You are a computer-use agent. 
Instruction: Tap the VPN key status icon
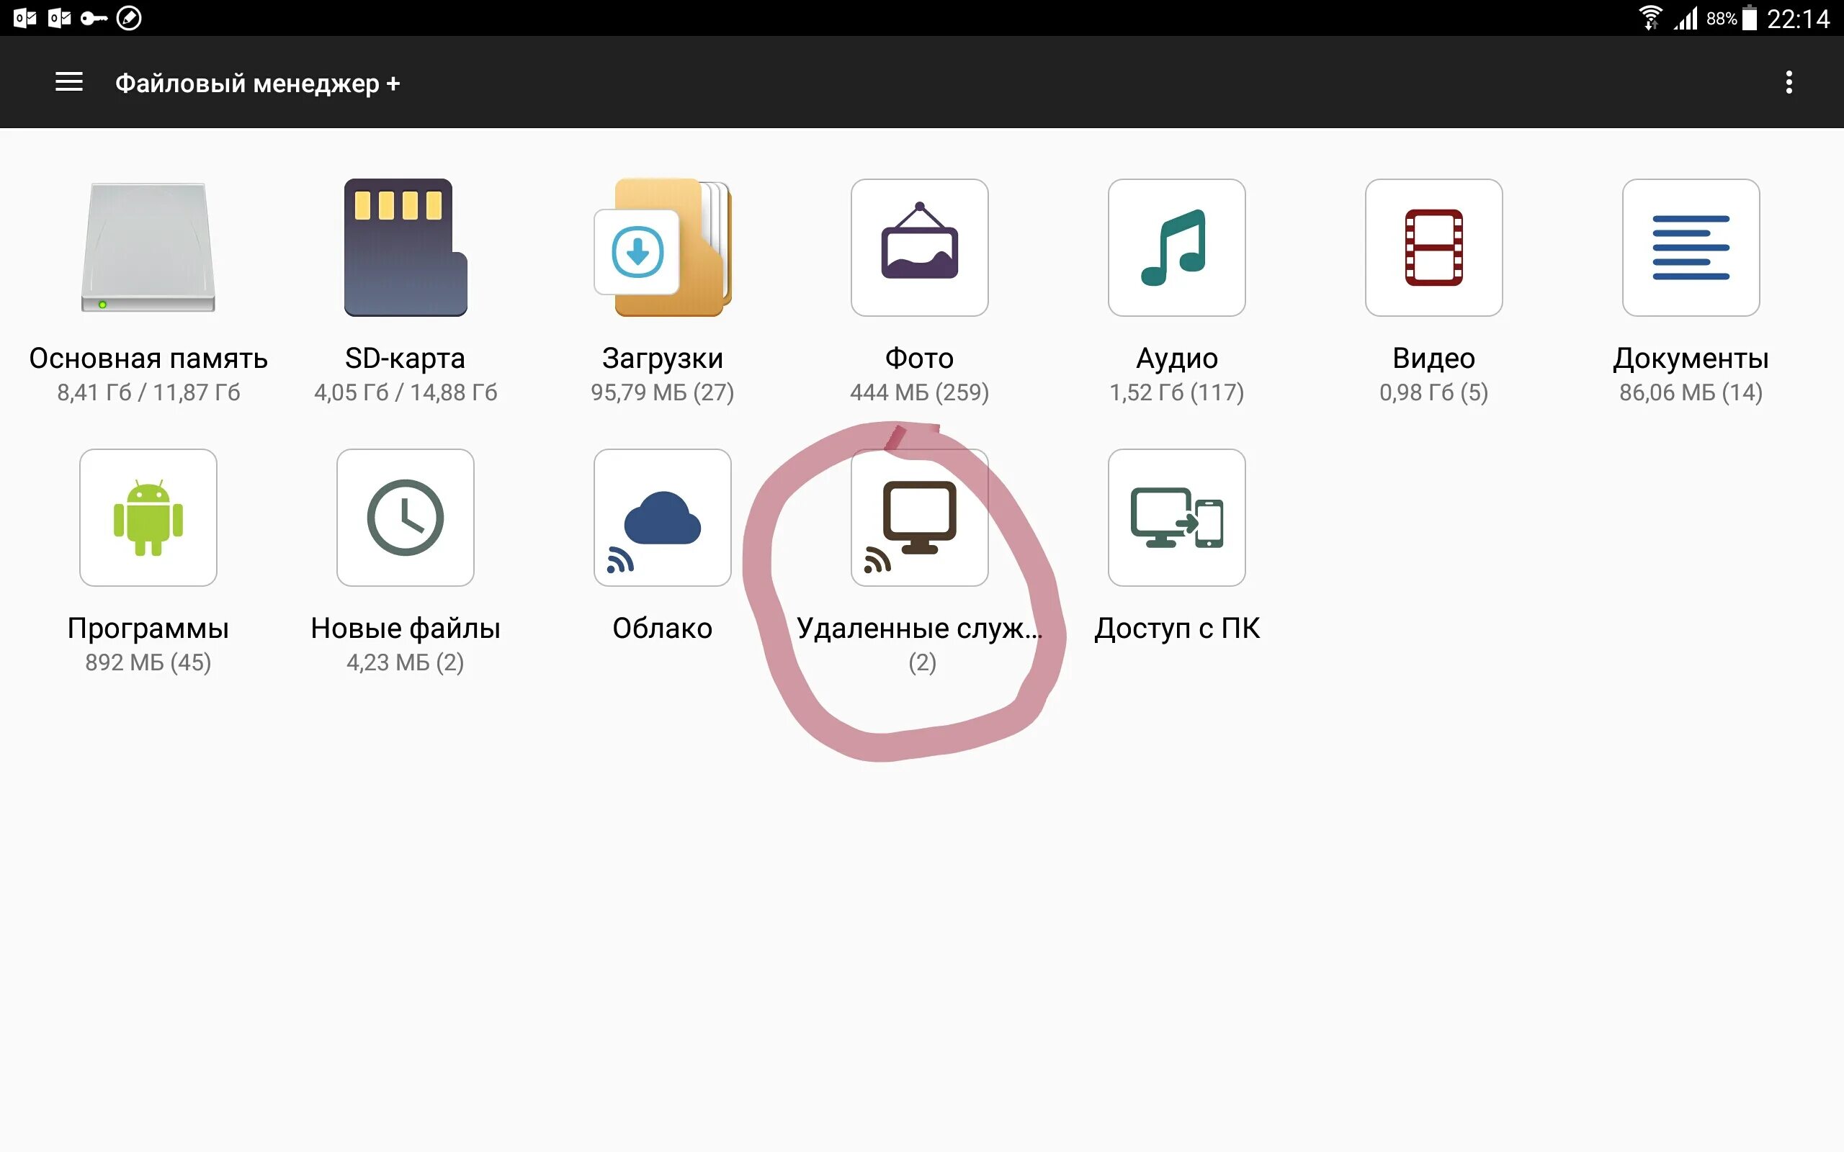click(x=94, y=17)
